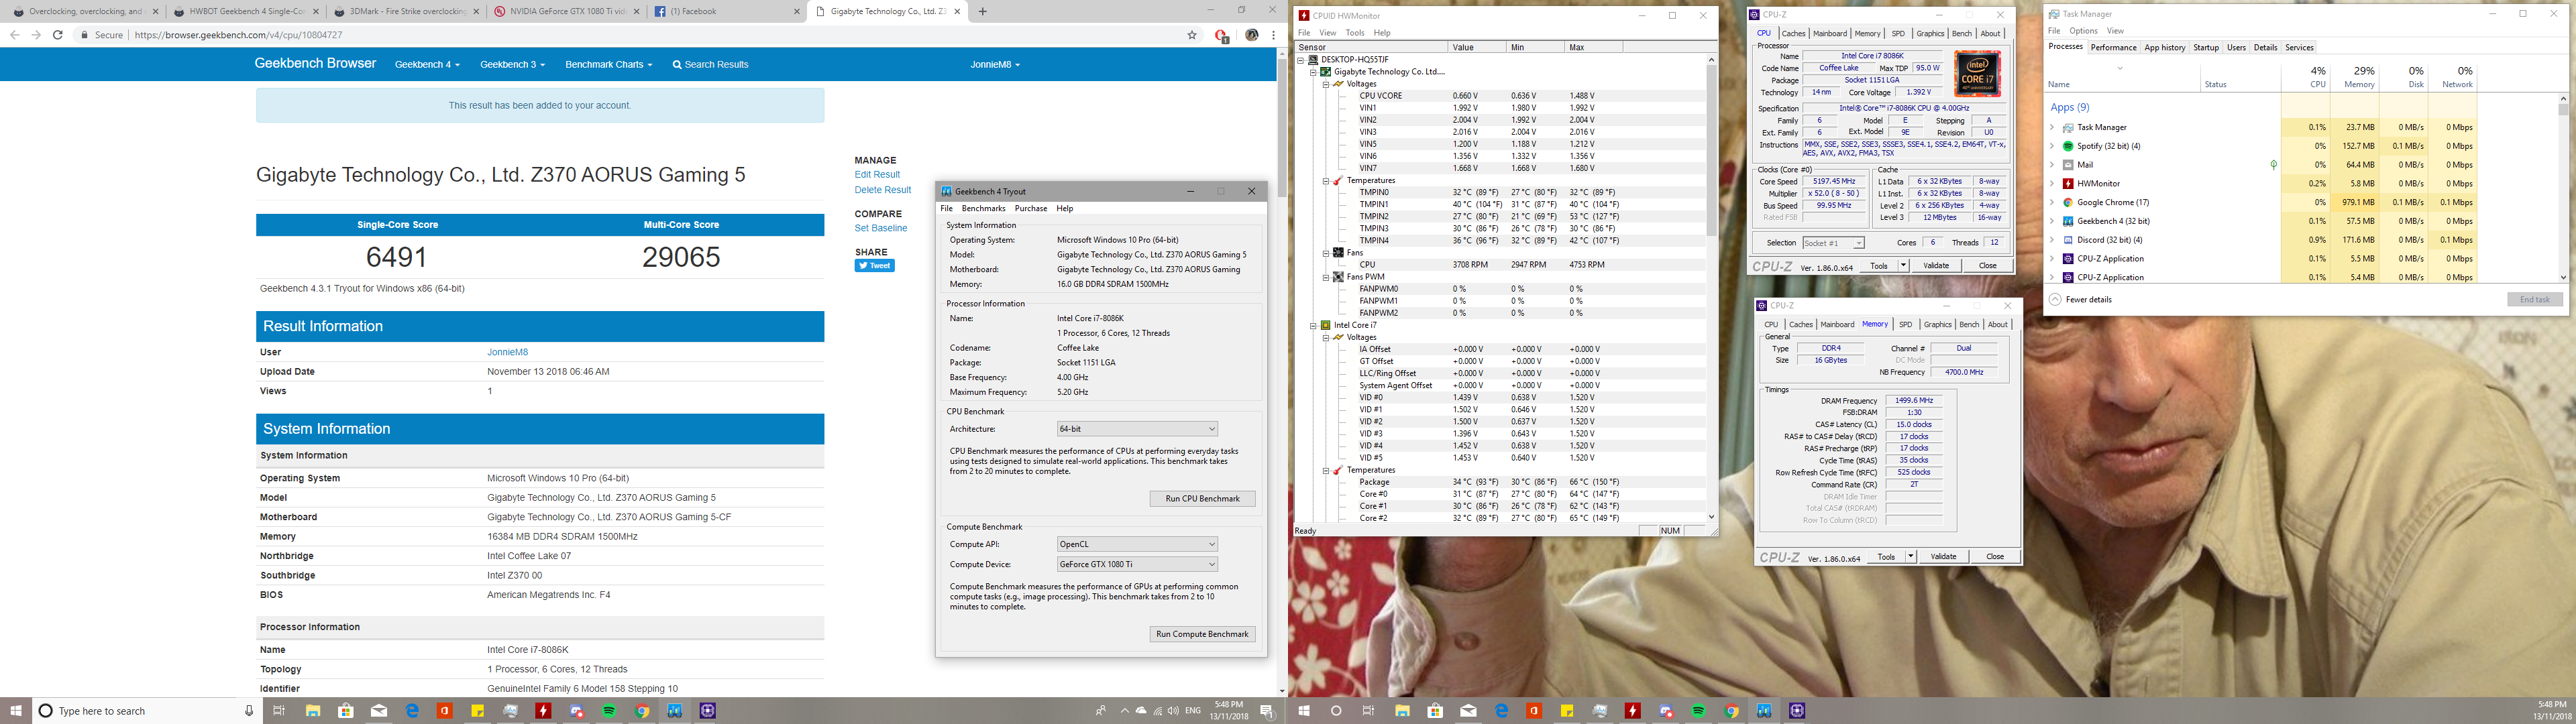This screenshot has height=724, width=2576.
Task: Click the Set Baseline link
Action: click(x=880, y=228)
